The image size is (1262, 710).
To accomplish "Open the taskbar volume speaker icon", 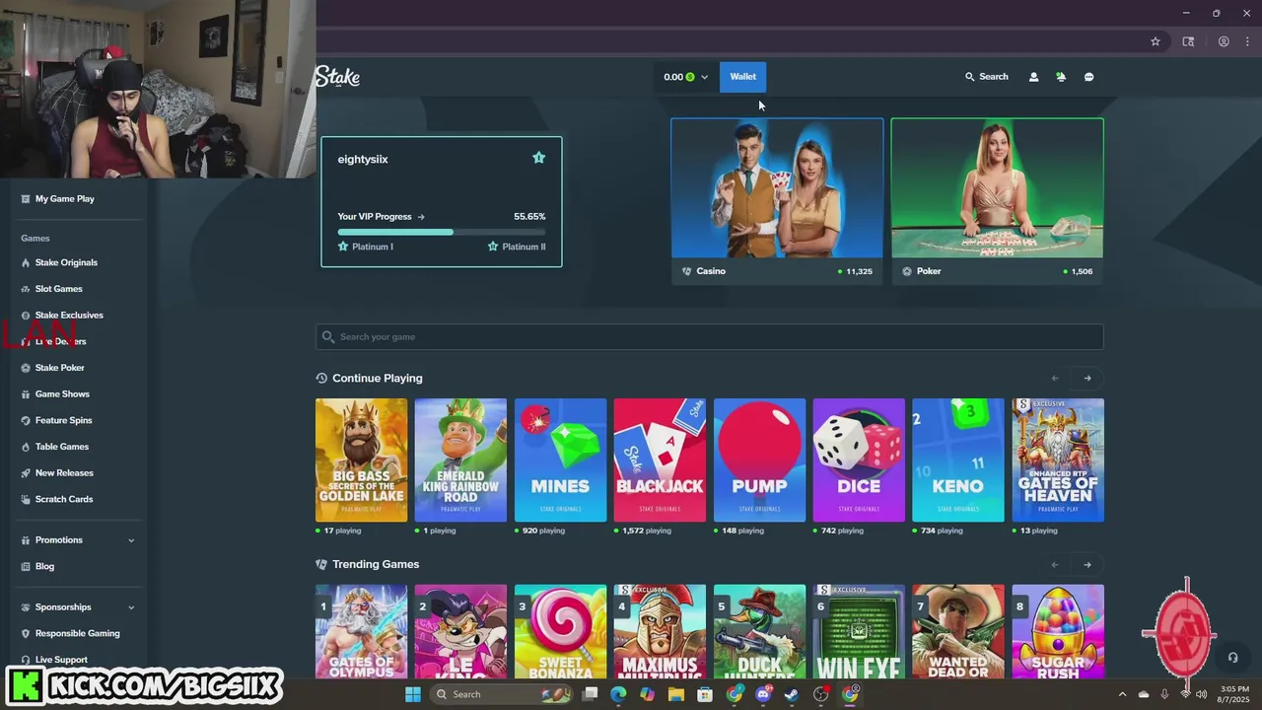I will click(x=1201, y=694).
